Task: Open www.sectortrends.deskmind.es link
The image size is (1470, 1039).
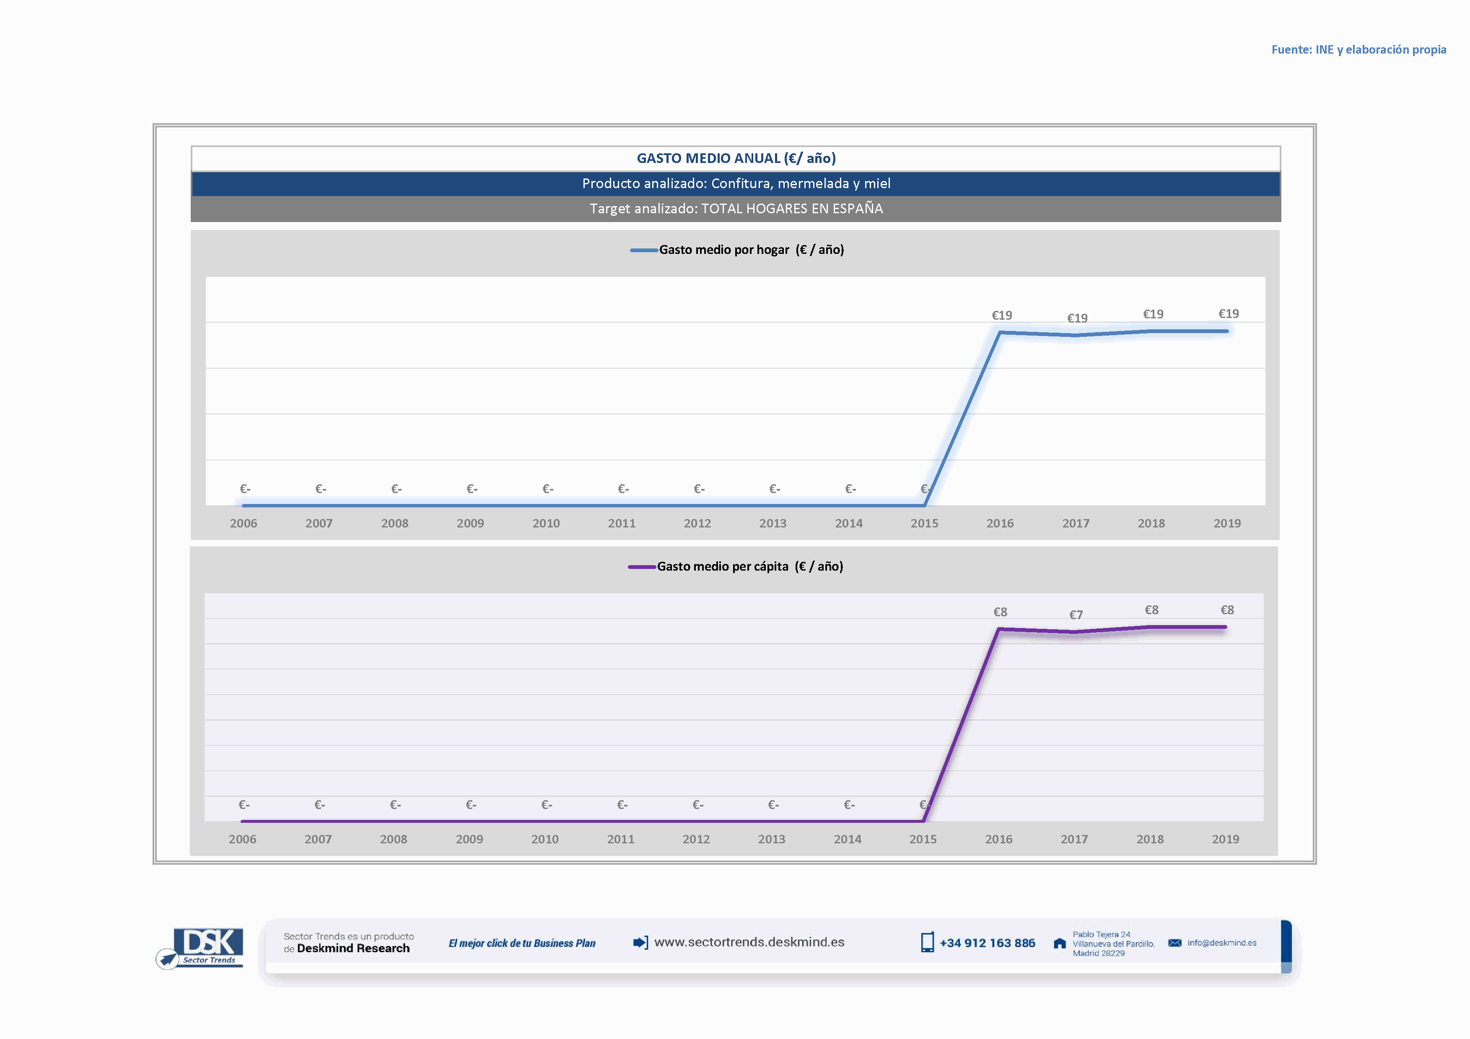Action: click(749, 942)
